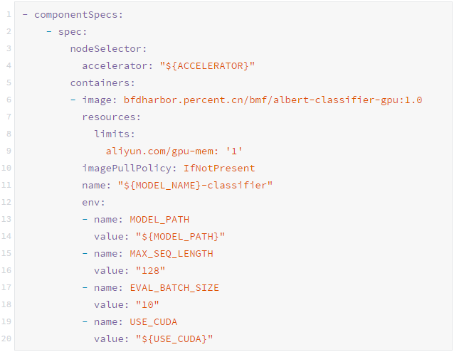
Task: Click the albert-classifier-gpu image URL
Action: pyautogui.click(x=273, y=100)
